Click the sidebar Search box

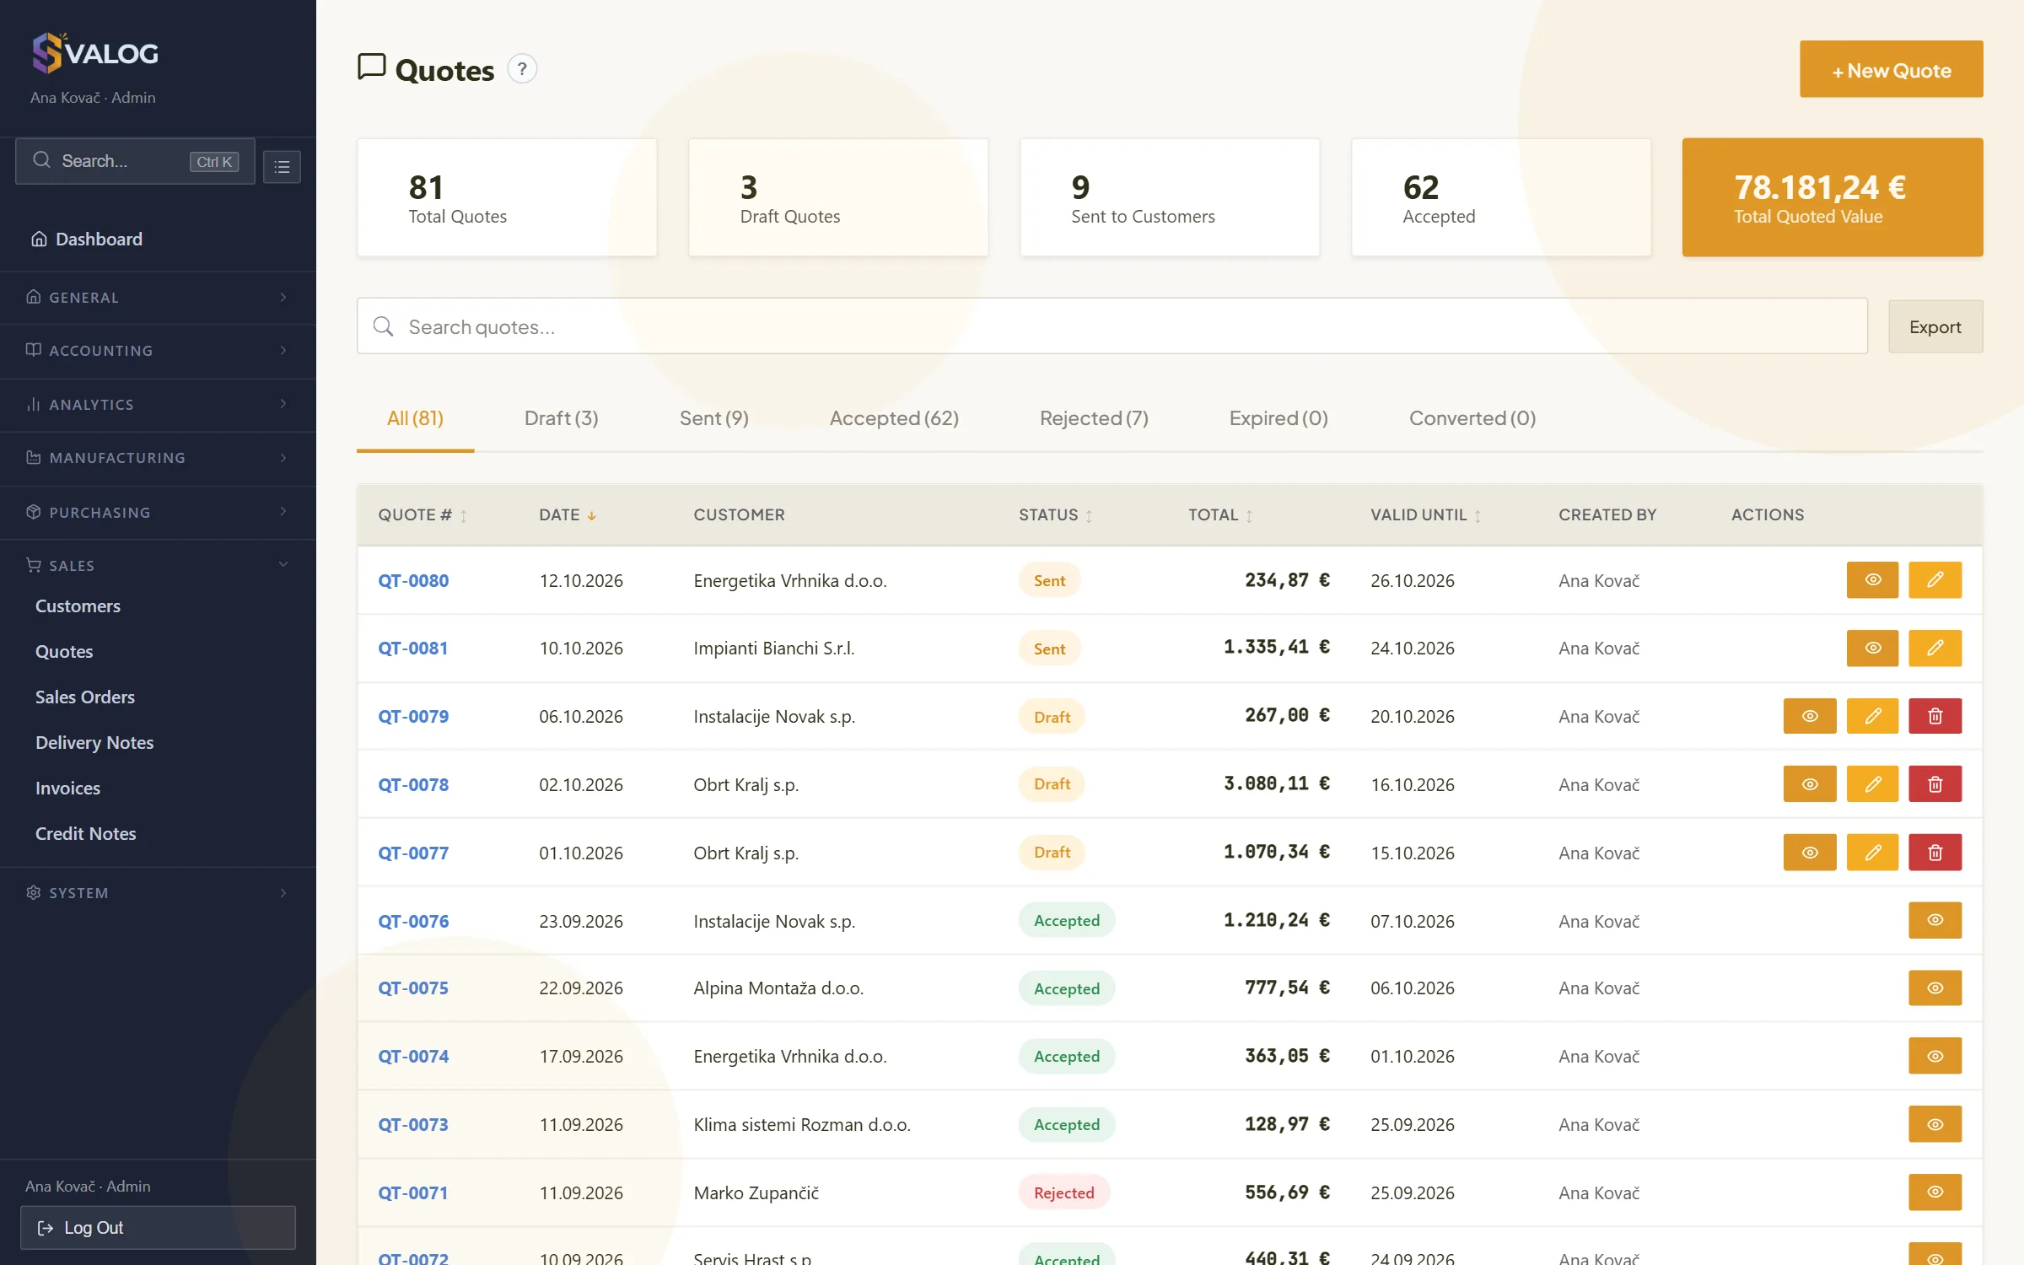click(x=135, y=161)
